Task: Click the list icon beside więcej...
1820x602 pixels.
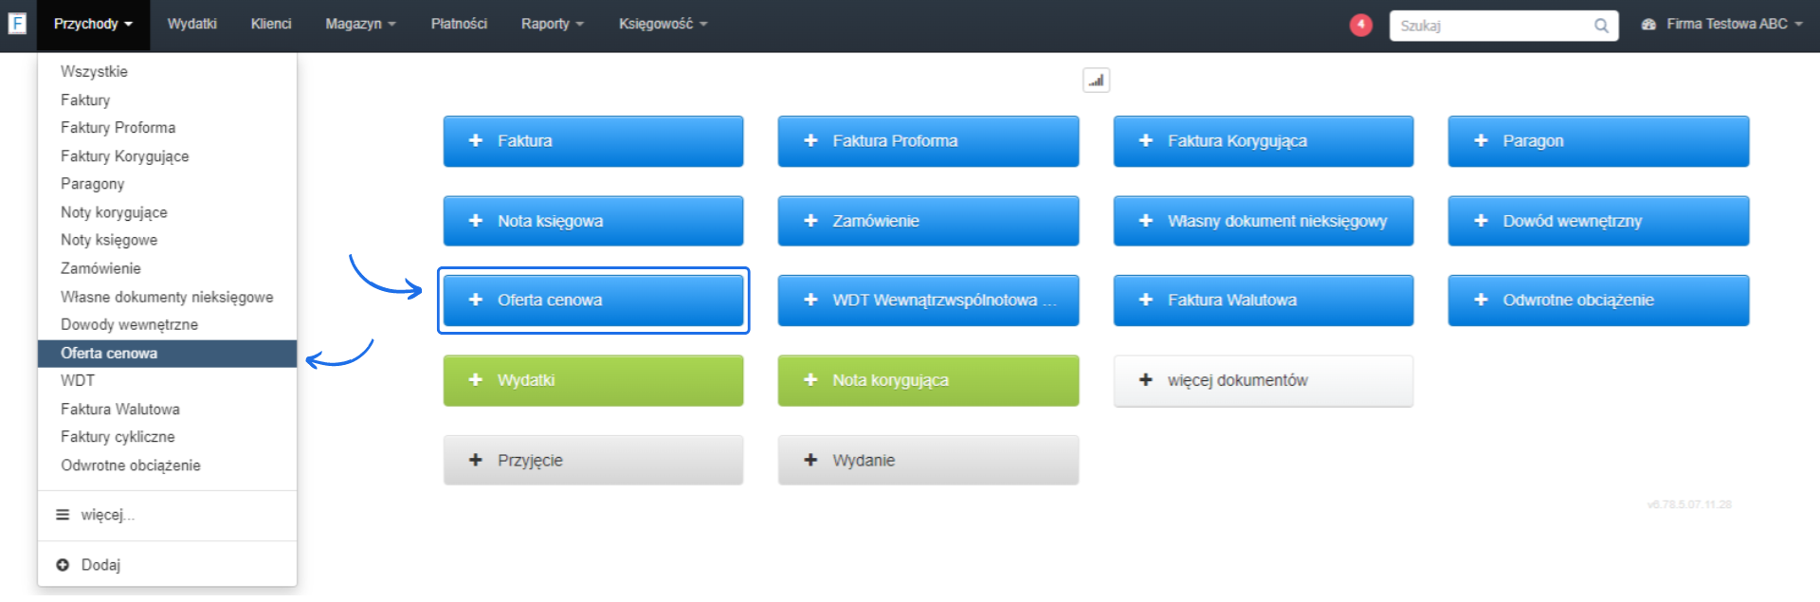Action: 63,515
